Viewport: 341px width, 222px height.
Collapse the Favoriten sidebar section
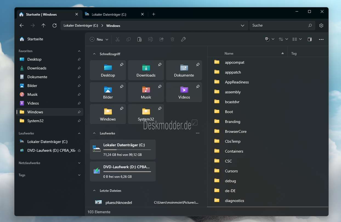79,51
